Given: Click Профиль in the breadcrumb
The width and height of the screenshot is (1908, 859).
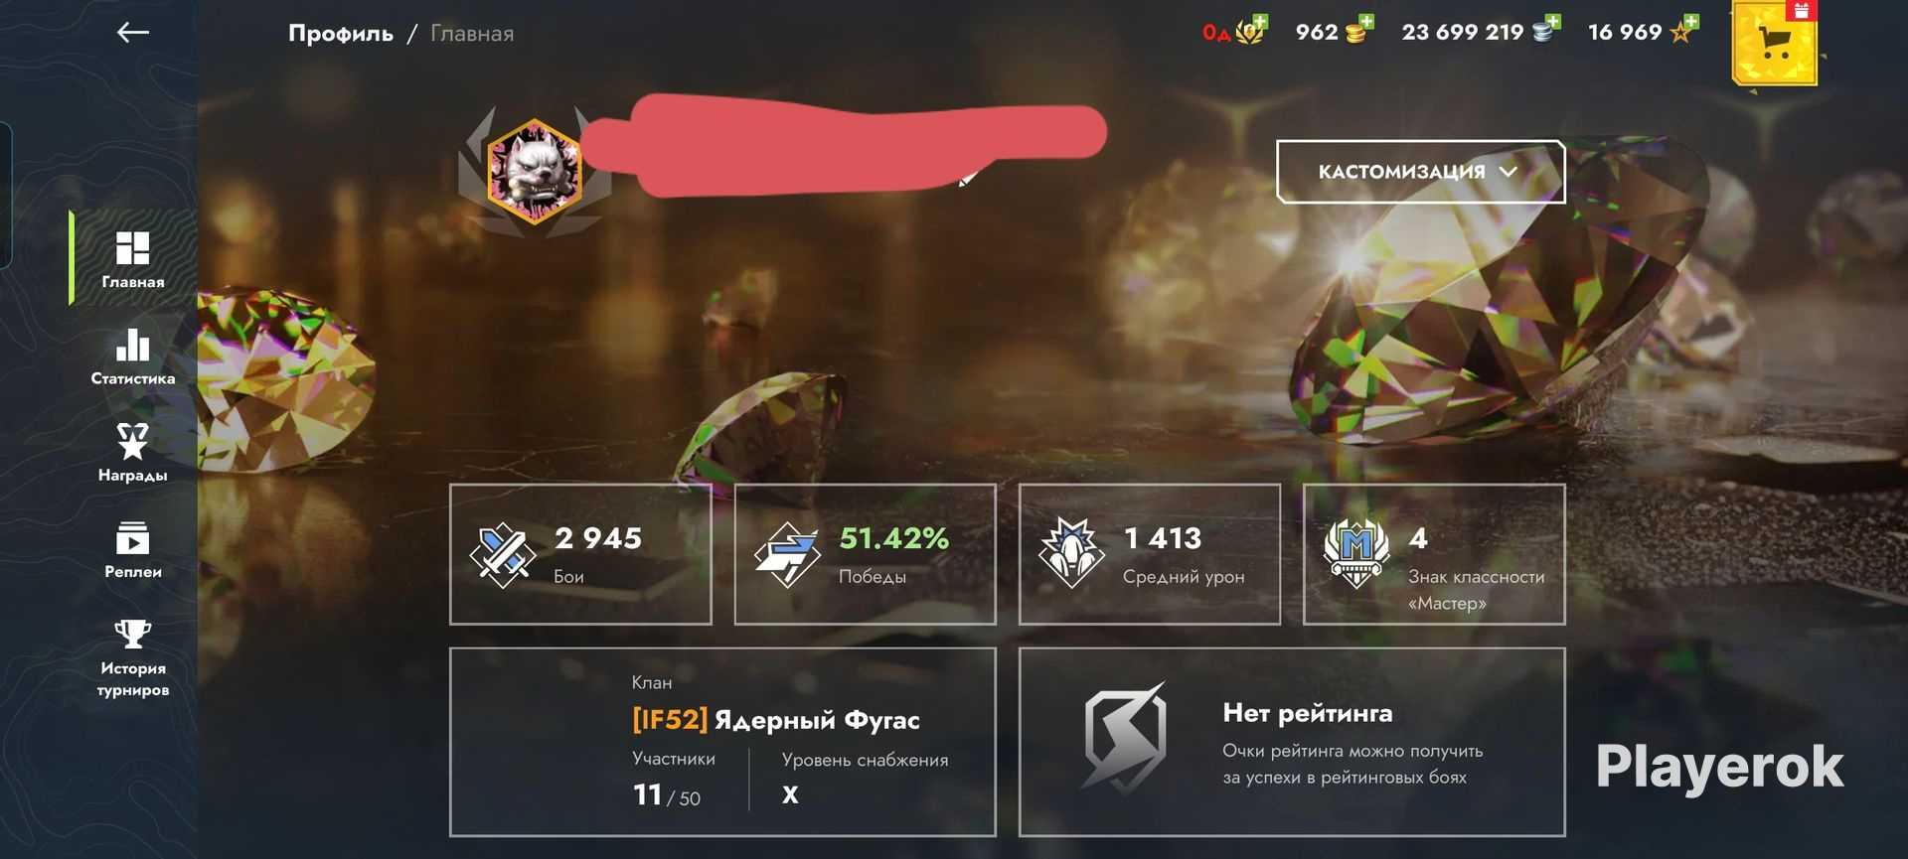Looking at the screenshot, I should (x=341, y=34).
